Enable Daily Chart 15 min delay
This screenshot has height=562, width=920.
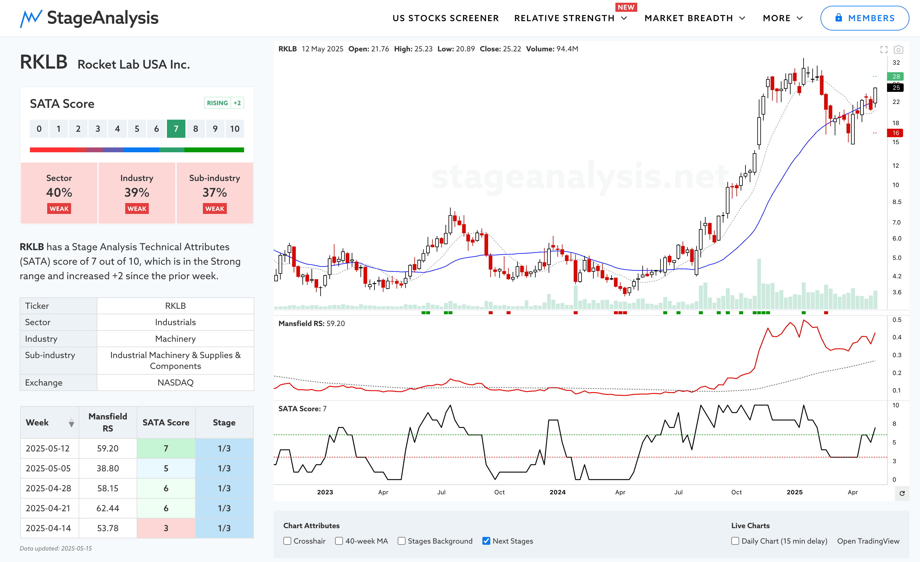pos(735,541)
